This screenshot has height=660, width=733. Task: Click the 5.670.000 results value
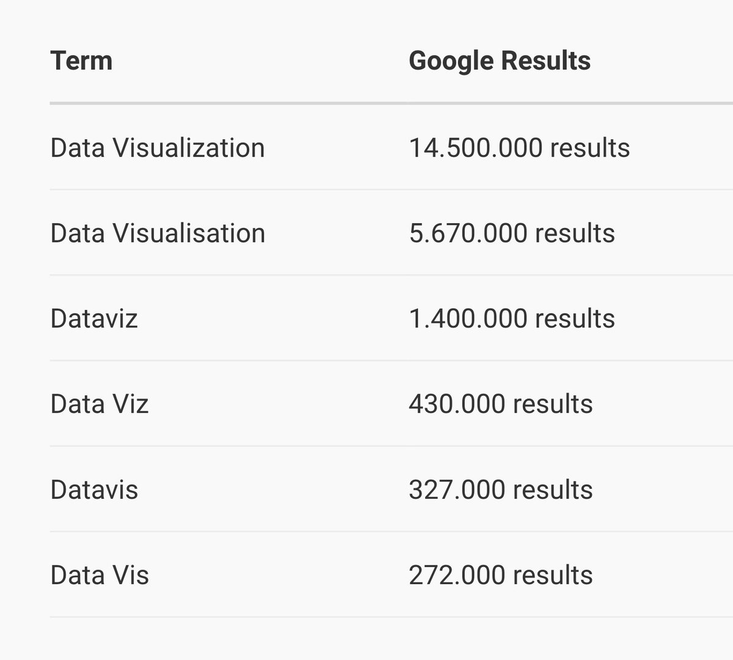(511, 233)
